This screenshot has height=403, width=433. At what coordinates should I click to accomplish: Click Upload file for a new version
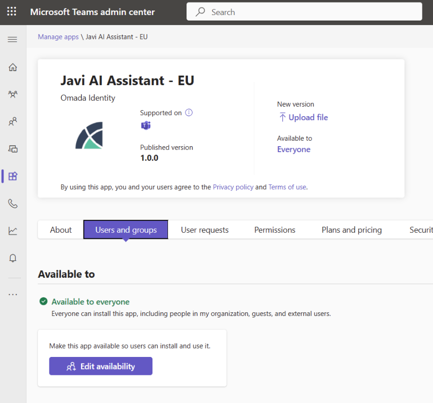tap(303, 118)
